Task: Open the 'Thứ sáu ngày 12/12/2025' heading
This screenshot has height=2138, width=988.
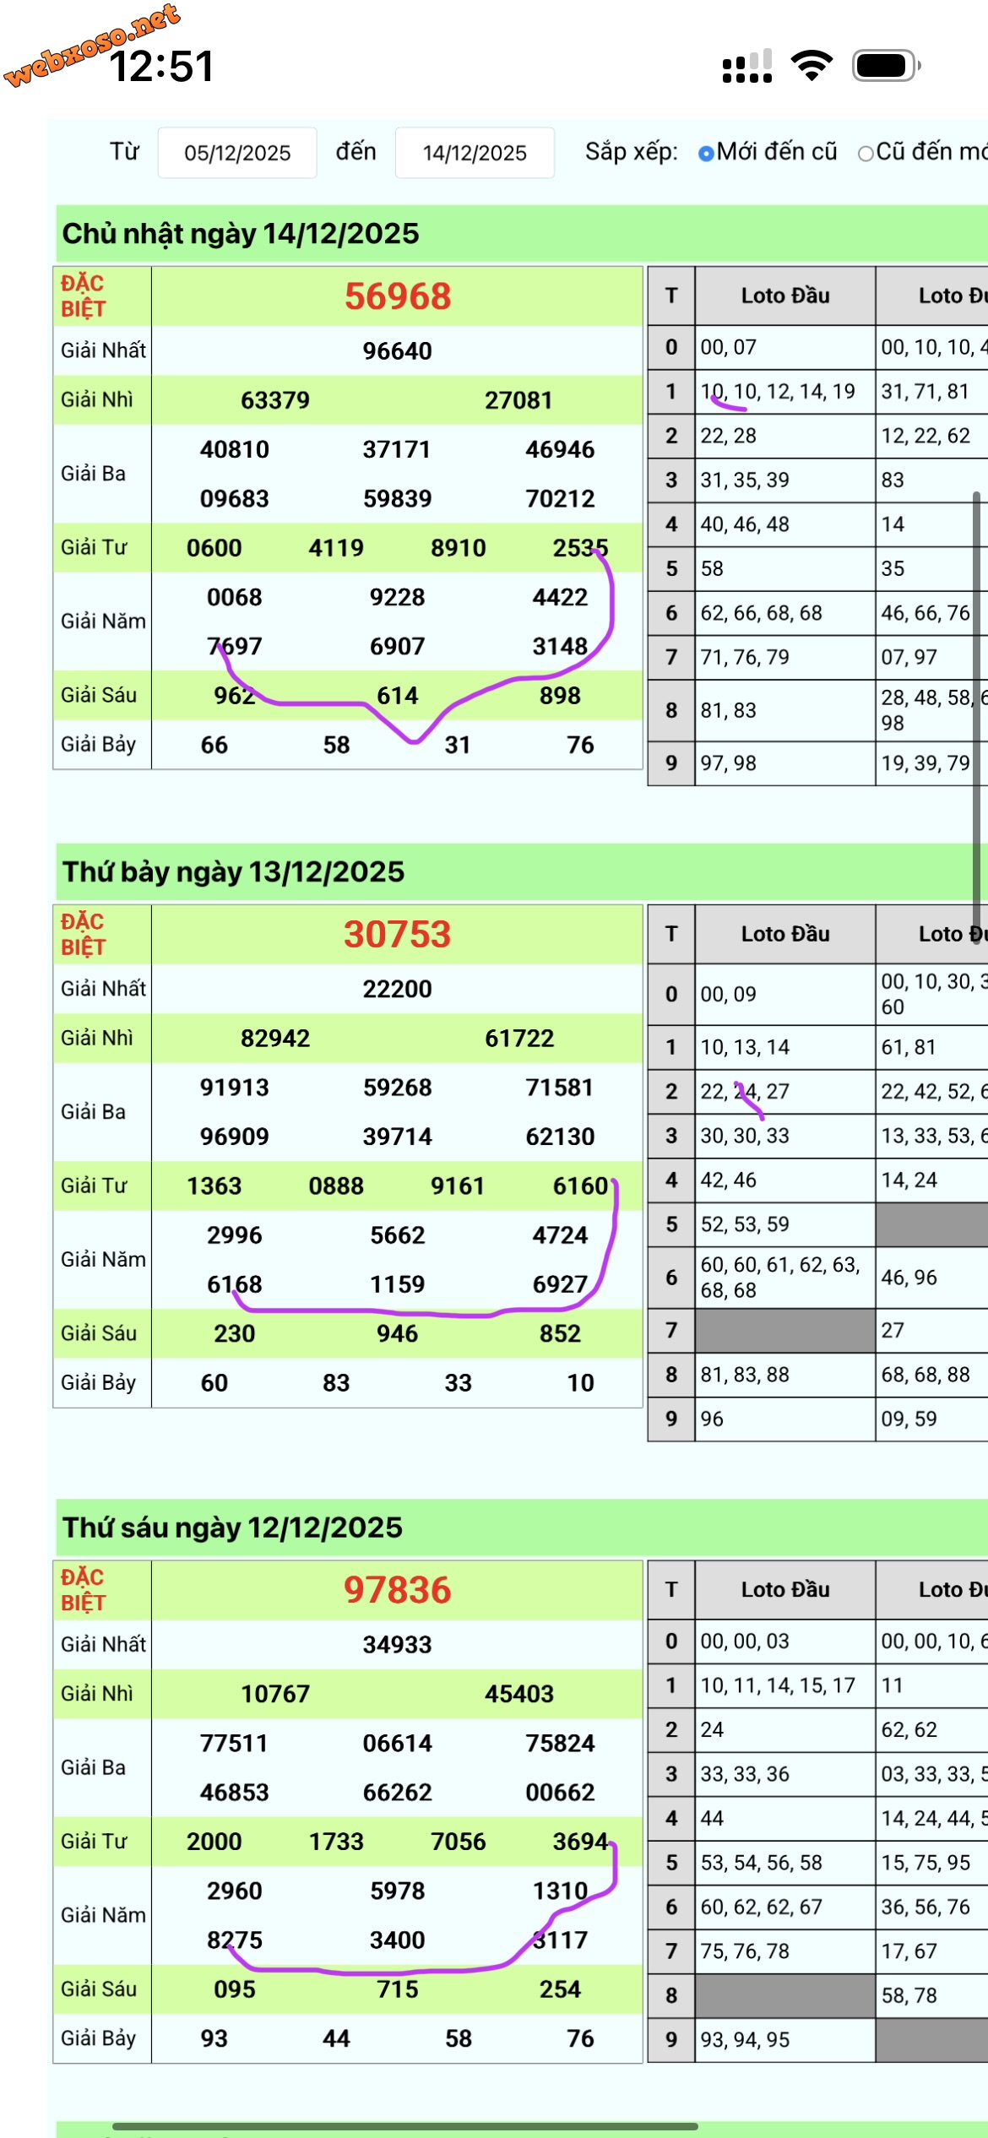Action: pos(232,1528)
